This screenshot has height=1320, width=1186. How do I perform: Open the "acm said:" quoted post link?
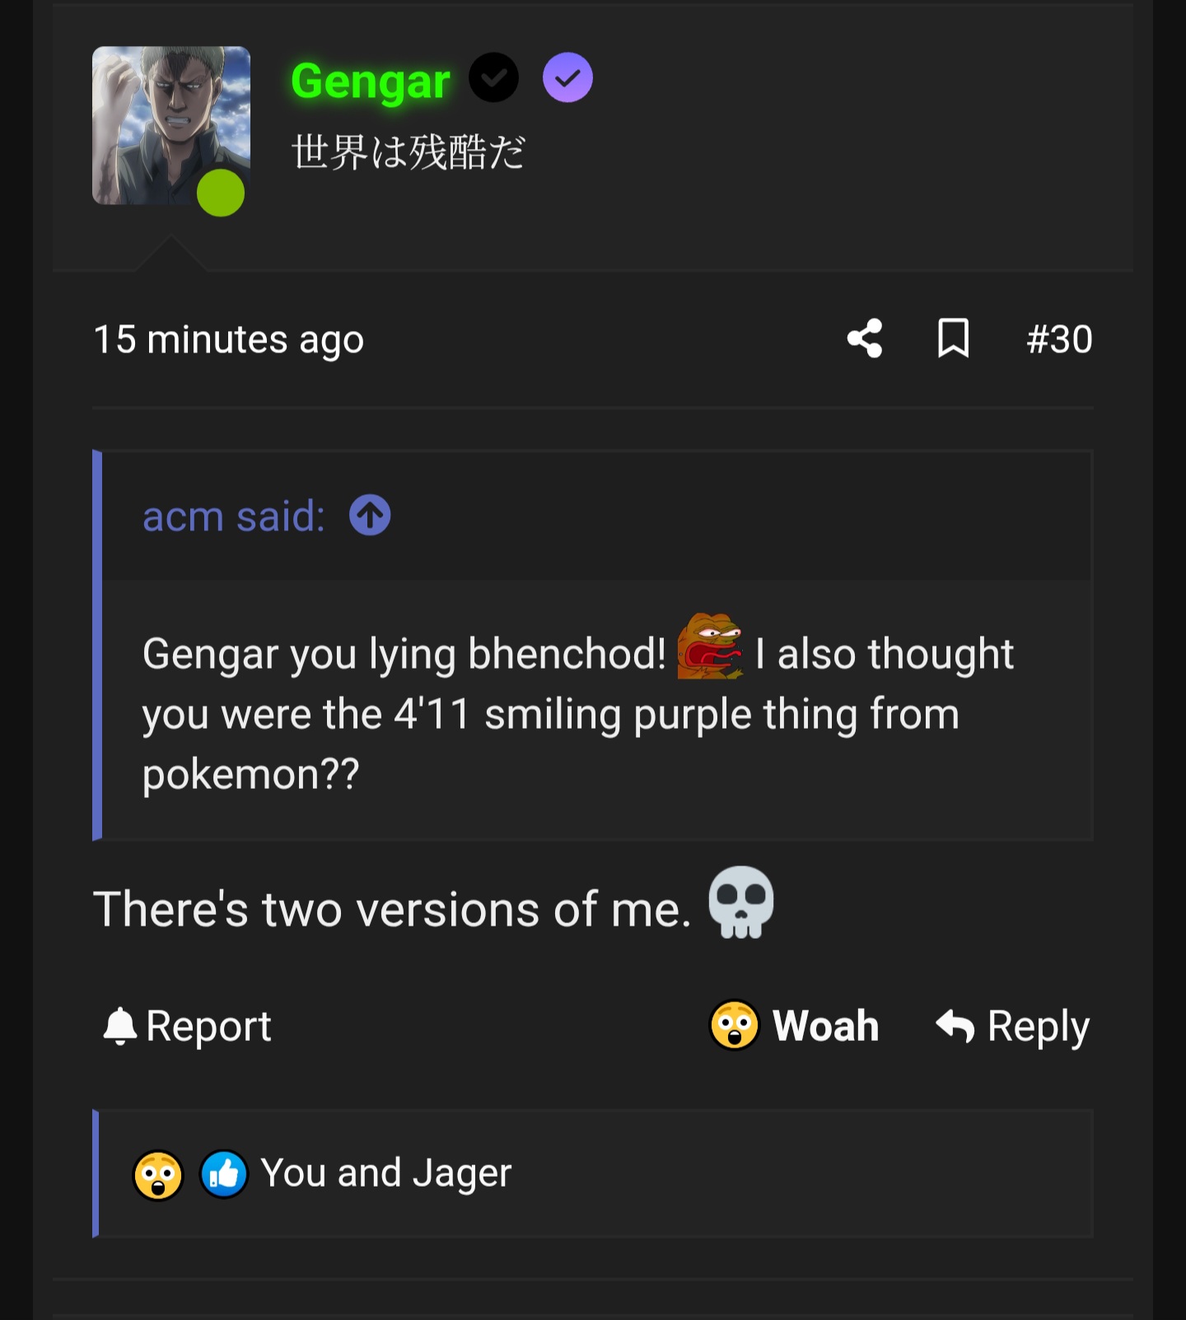[x=234, y=516]
